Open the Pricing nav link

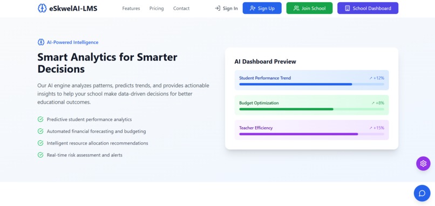[157, 8]
